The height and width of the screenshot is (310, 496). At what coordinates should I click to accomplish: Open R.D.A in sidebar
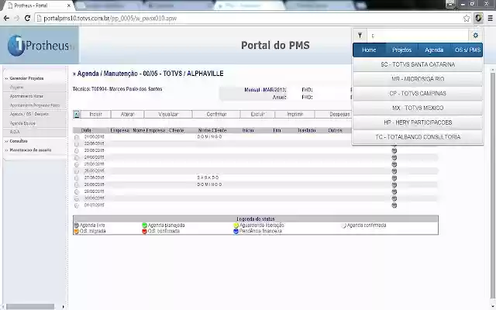(15, 132)
